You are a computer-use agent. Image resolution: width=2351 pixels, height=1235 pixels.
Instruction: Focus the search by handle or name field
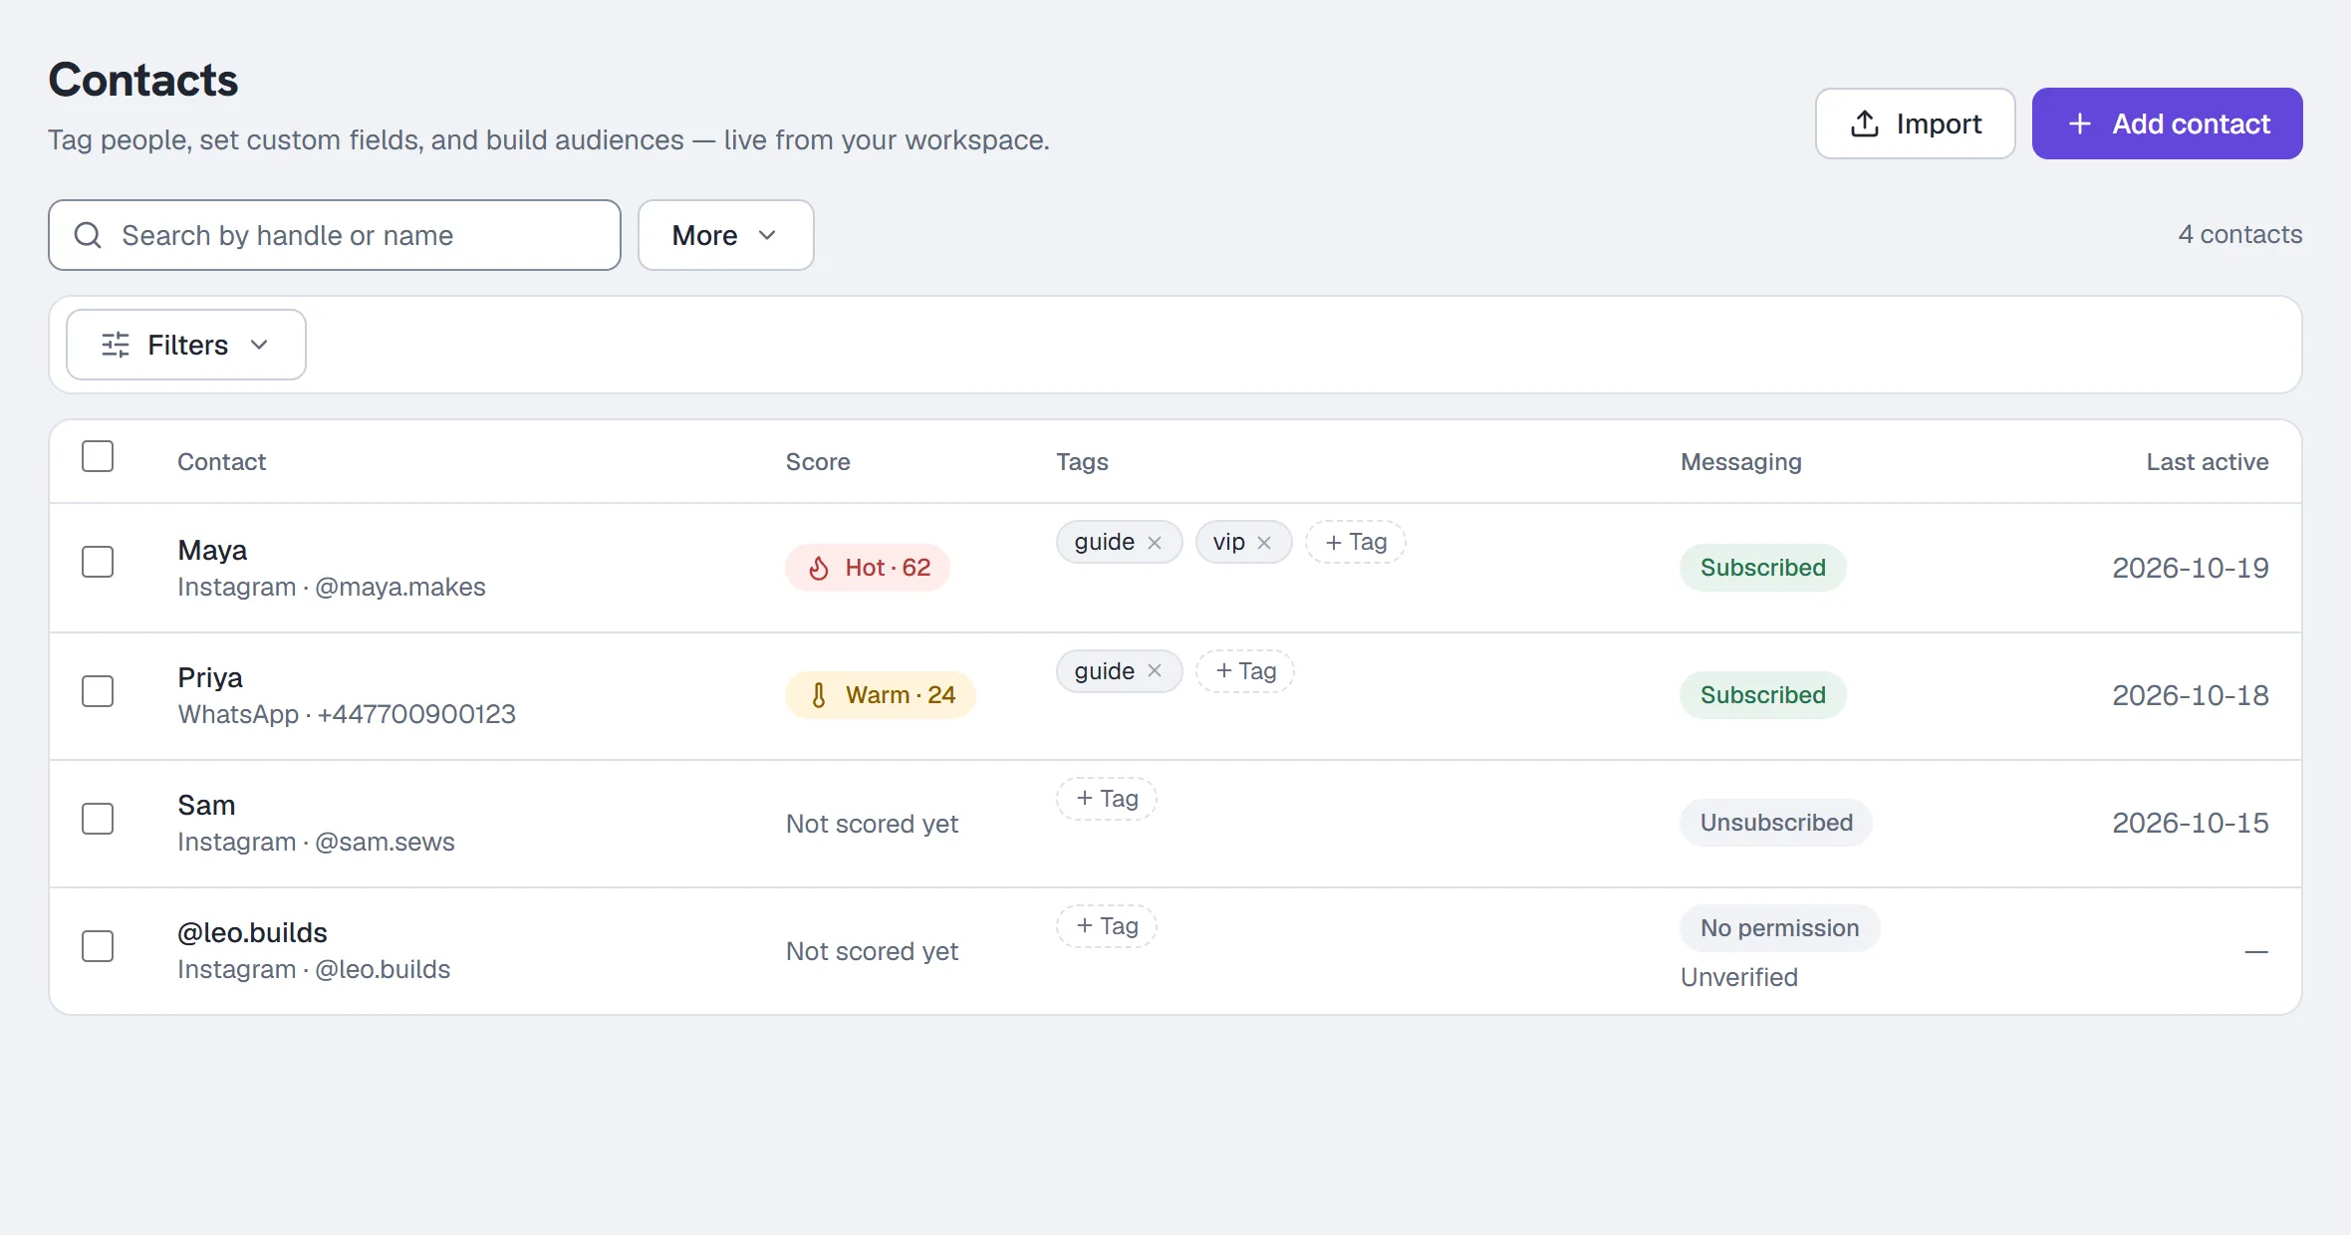coord(335,235)
